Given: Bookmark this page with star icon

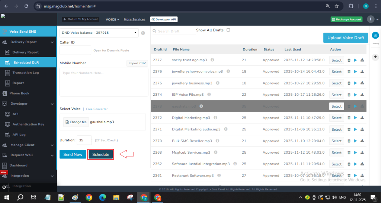Looking at the screenshot, I should 337,6.
